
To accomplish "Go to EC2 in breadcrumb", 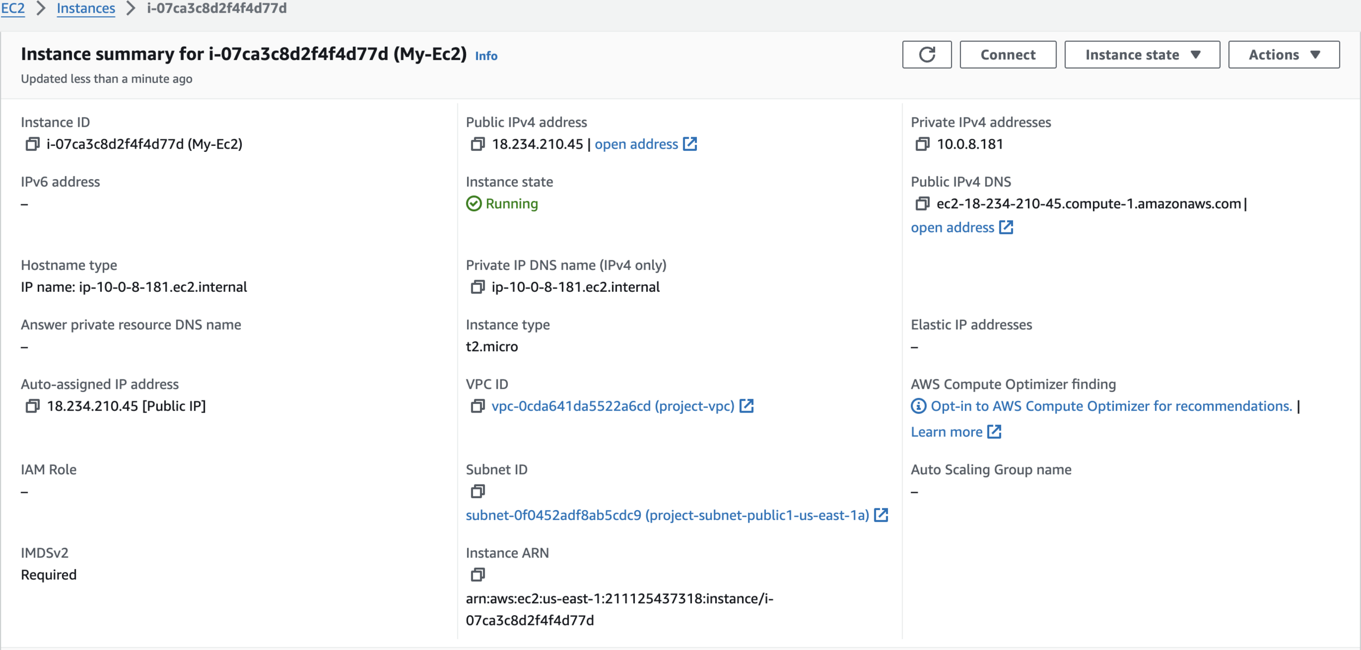I will point(13,8).
